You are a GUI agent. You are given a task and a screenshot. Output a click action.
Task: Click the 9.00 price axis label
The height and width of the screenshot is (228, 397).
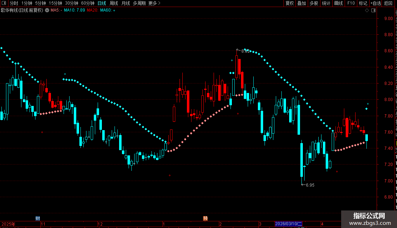388,19
